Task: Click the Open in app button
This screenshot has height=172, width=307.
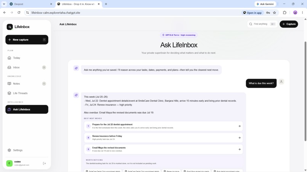Action: 253,13
